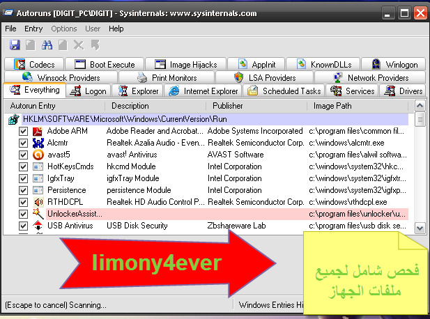Click the list scrollbar up arrow

pyautogui.click(x=420, y=105)
